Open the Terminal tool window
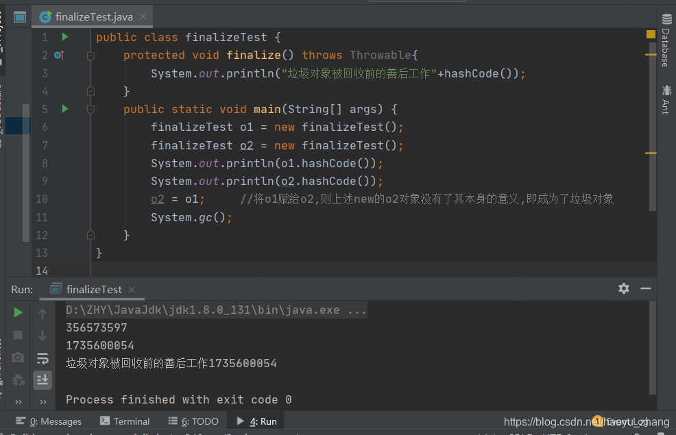The height and width of the screenshot is (435, 676). 125,421
